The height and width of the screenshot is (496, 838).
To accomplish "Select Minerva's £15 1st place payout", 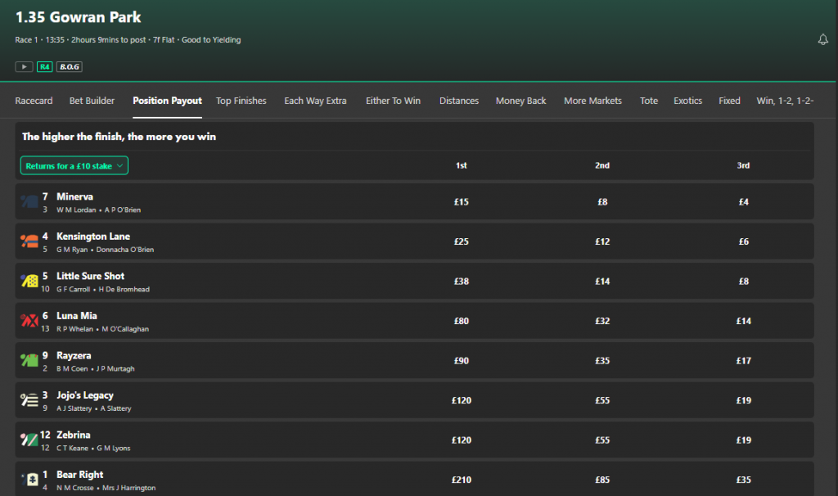I will click(461, 202).
